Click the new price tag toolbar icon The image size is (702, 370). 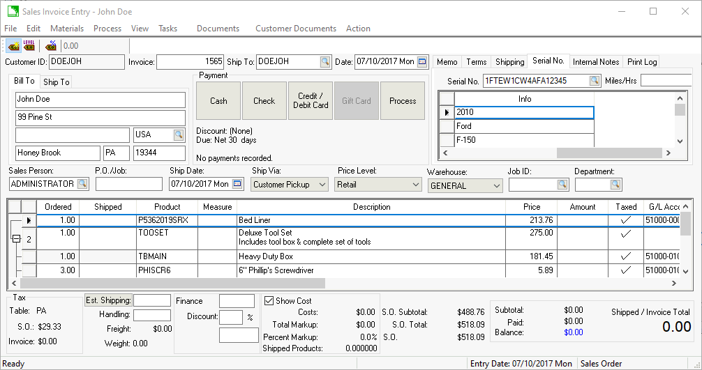(13, 46)
